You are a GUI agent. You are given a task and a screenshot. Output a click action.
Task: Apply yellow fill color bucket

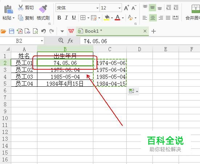[x=107, y=18]
